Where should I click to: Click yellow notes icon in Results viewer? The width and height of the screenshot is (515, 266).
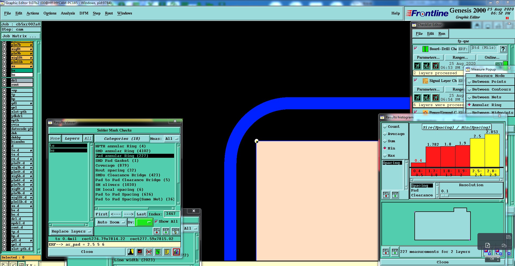167,252
